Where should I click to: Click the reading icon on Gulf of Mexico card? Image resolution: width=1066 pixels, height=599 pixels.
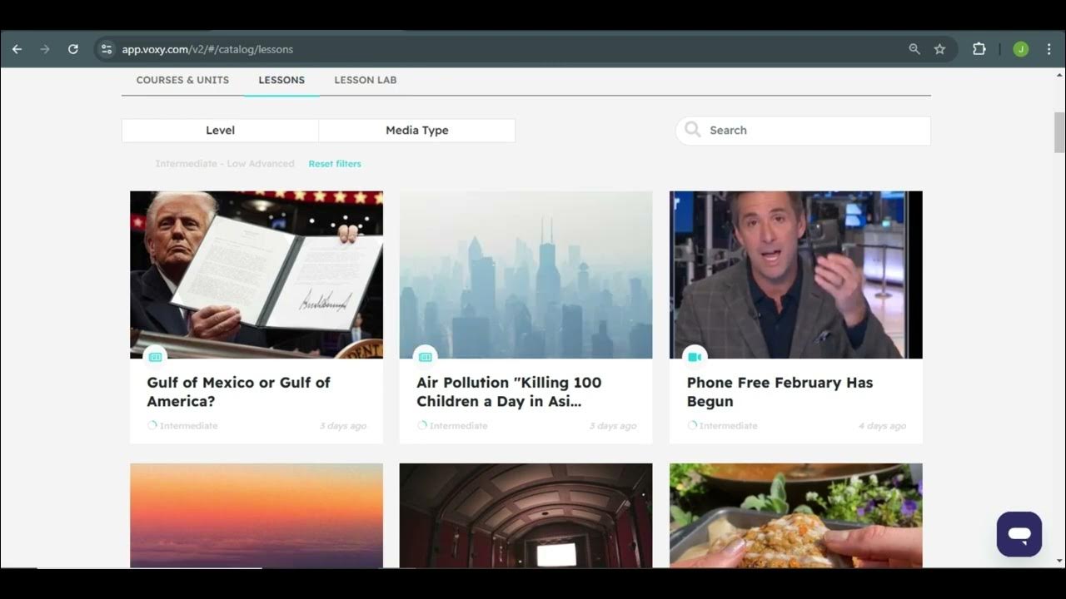tap(155, 357)
